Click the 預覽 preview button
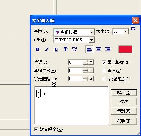The height and width of the screenshot is (136, 141). coord(124,111)
